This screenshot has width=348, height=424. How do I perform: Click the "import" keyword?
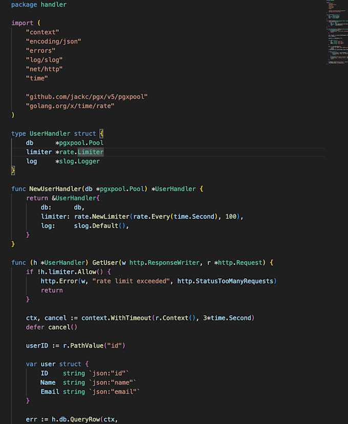click(22, 23)
